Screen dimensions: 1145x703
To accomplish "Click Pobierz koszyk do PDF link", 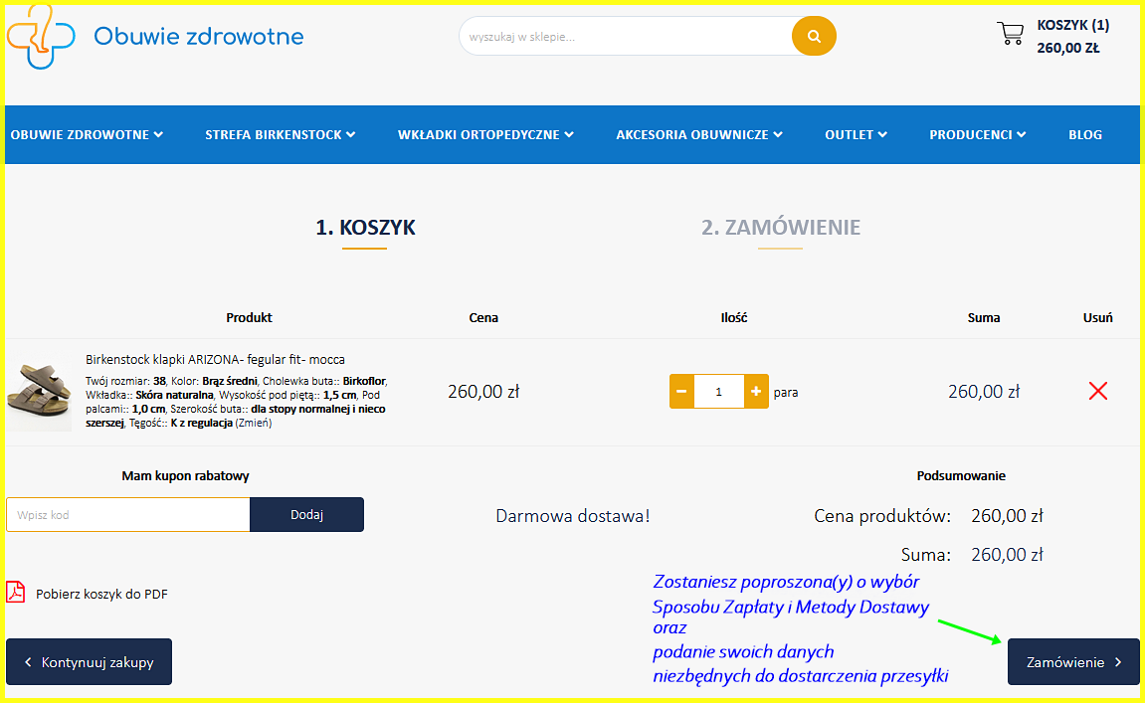I will 101,595.
